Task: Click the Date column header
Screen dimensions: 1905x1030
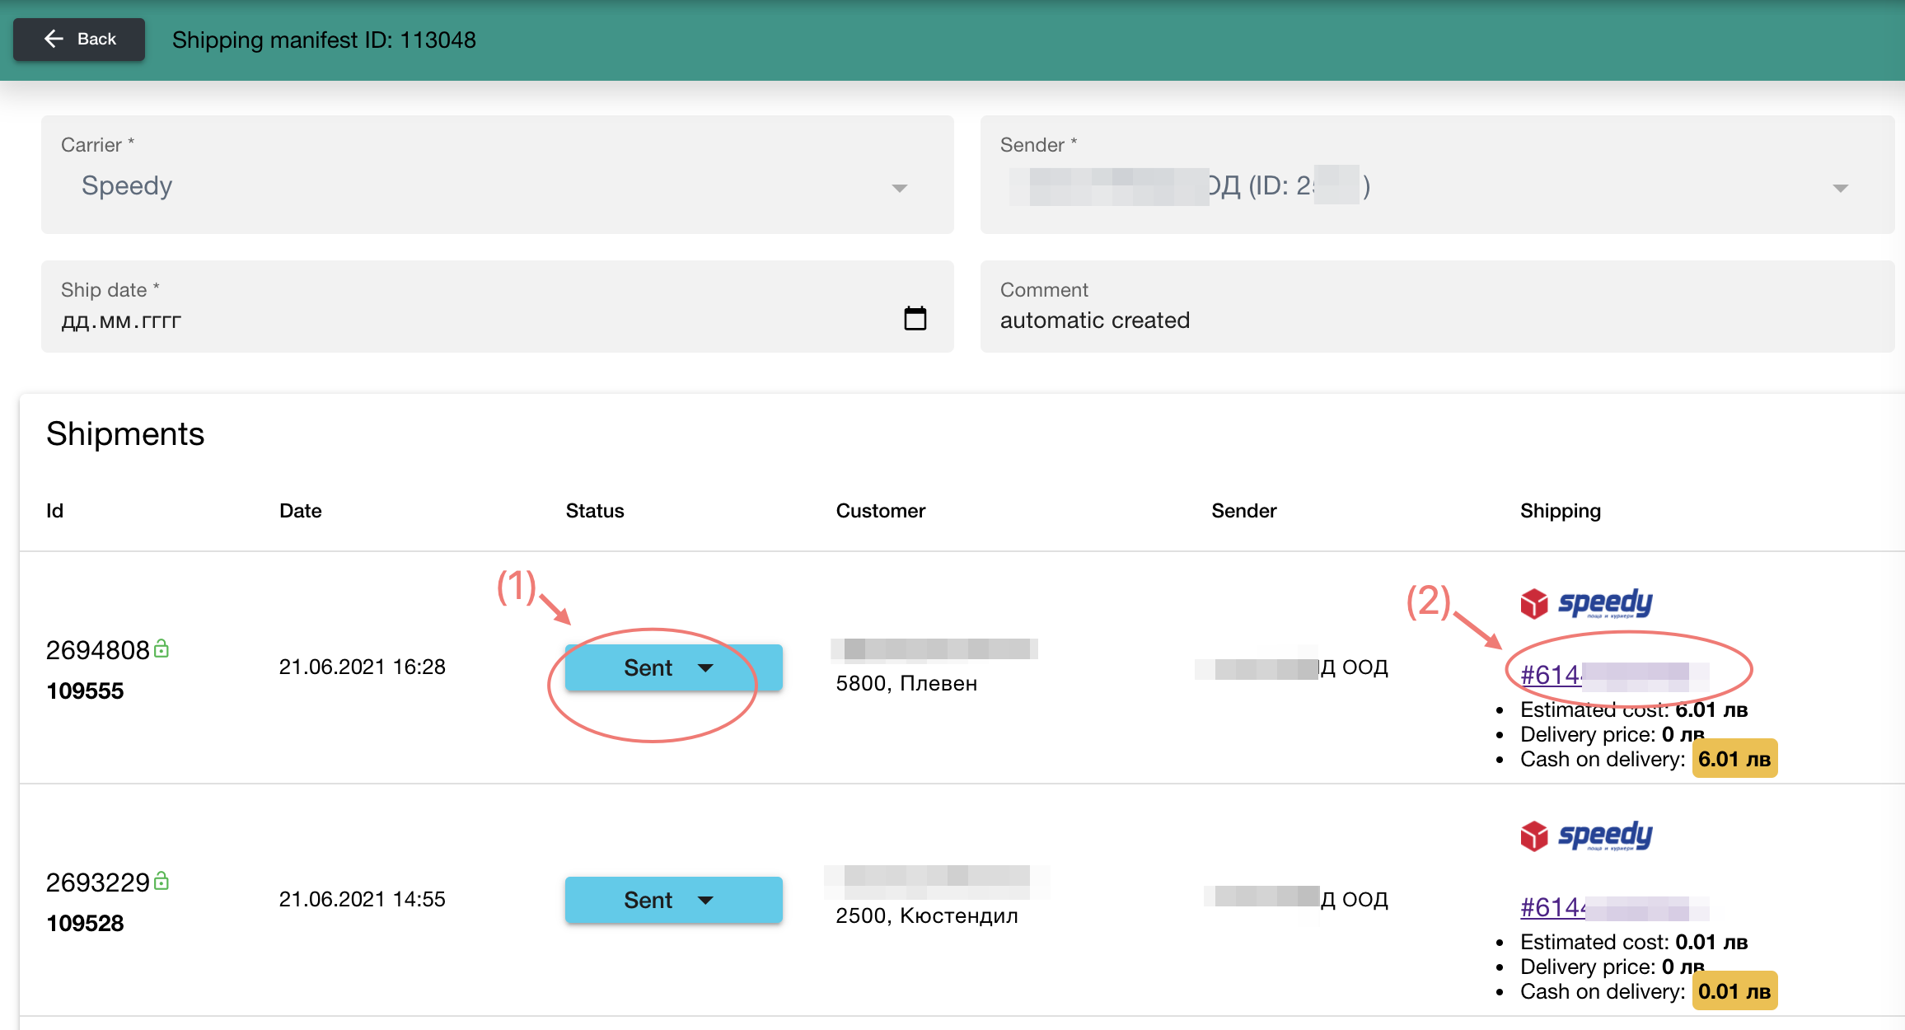Action: click(x=300, y=511)
